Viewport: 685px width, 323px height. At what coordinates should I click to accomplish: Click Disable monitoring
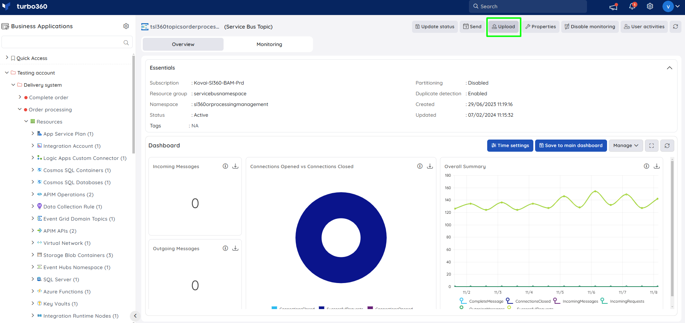[590, 26]
